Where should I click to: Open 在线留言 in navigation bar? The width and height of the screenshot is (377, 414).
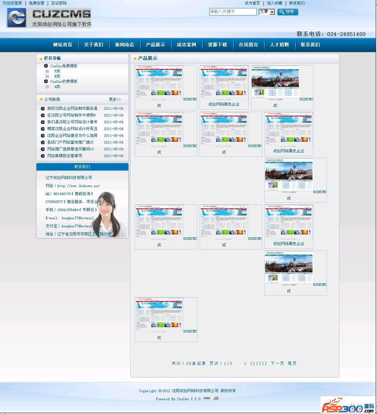pos(249,45)
